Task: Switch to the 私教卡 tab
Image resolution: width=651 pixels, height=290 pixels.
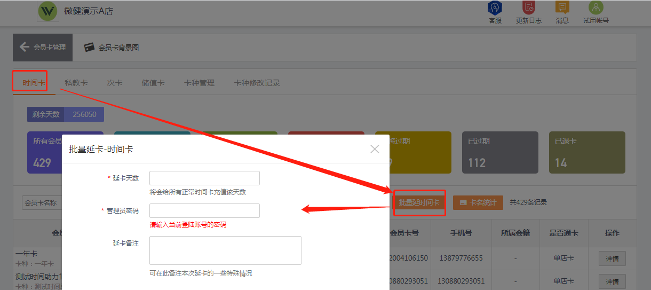Action: [76, 83]
